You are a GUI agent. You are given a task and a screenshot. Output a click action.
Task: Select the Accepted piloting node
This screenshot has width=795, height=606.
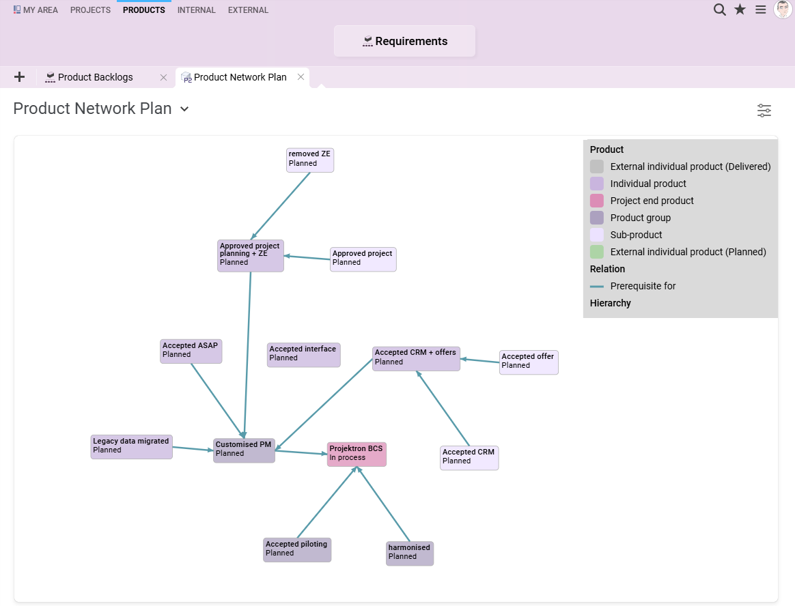click(297, 550)
